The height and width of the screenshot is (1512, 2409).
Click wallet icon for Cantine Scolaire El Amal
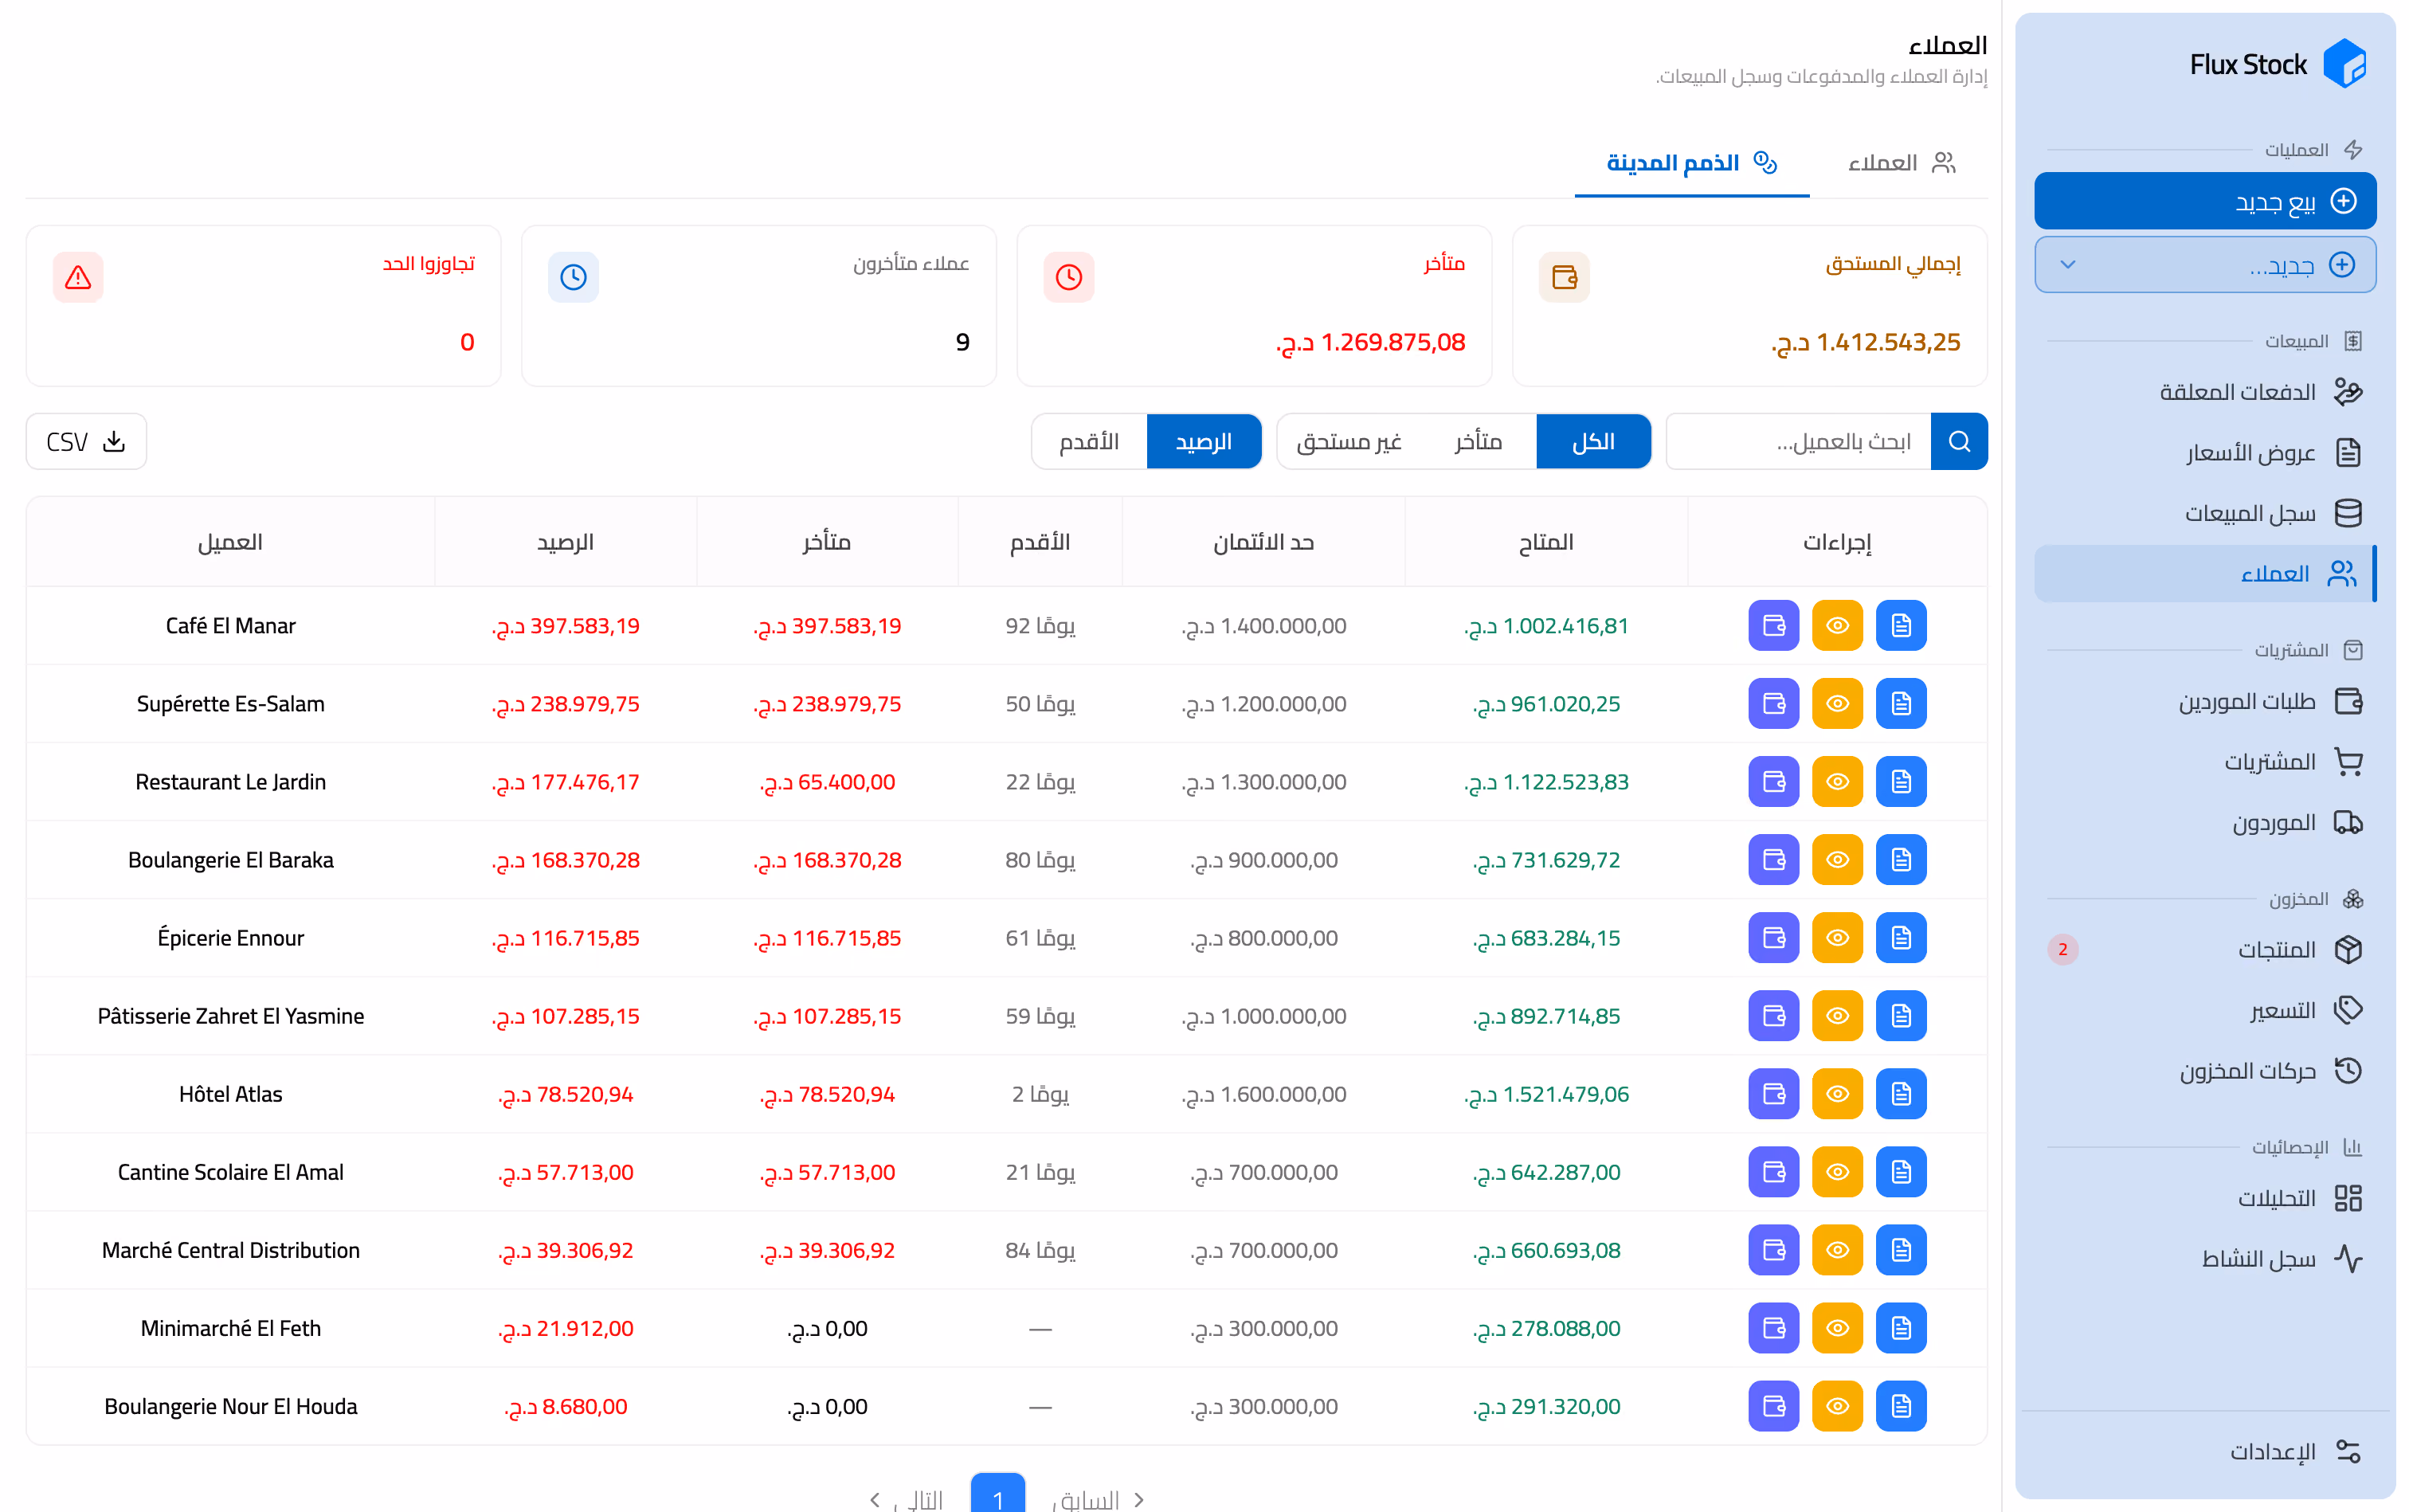coord(1773,1172)
